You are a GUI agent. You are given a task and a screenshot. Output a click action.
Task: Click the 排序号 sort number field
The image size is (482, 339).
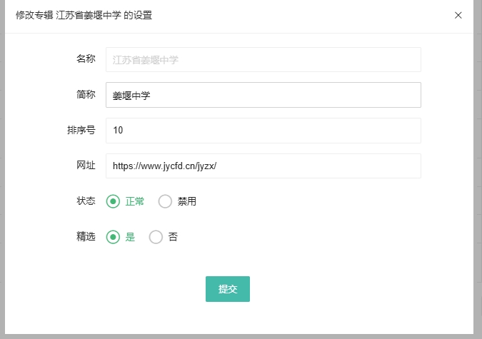coord(263,131)
